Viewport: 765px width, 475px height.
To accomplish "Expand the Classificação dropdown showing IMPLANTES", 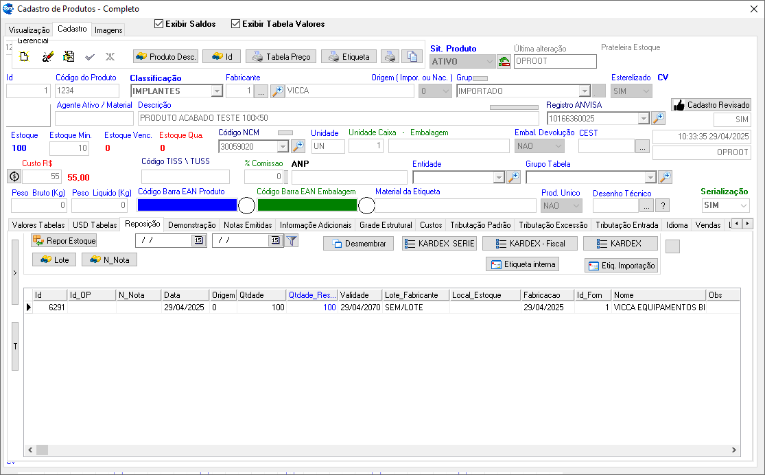I will click(x=217, y=91).
